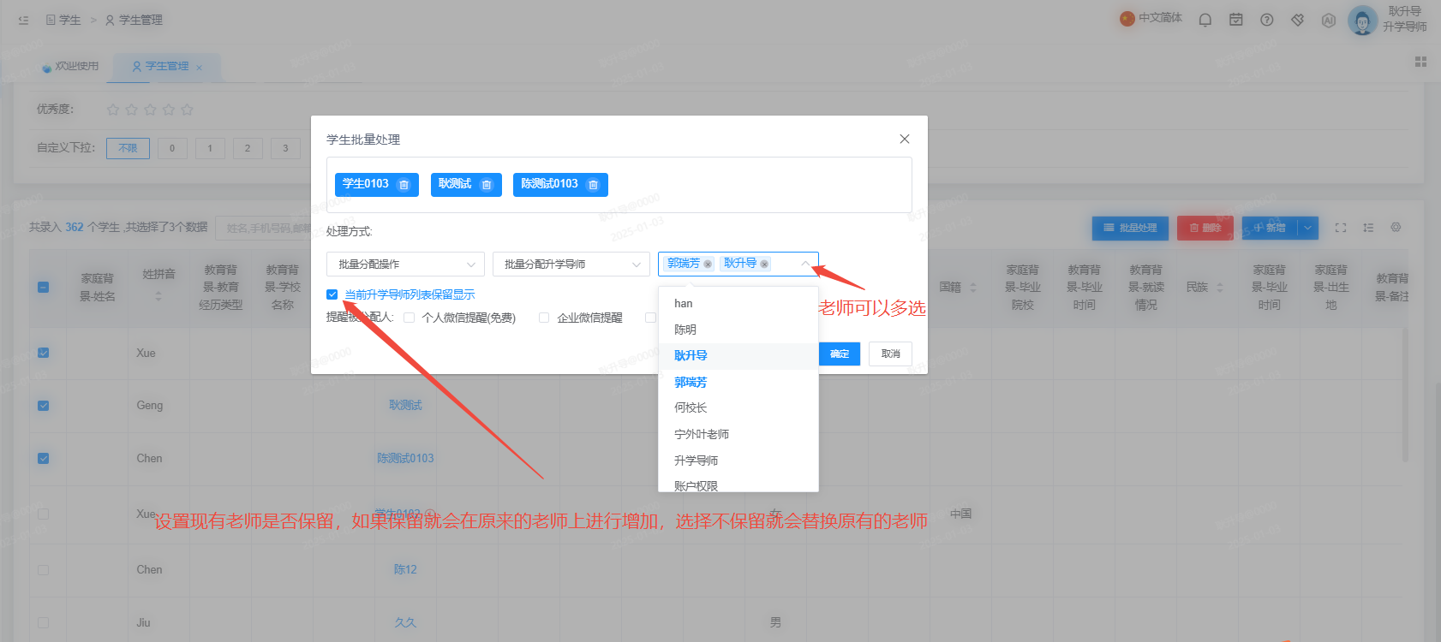Collapse the teacher multi-select arrow
This screenshot has height=642, width=1441.
point(805,264)
